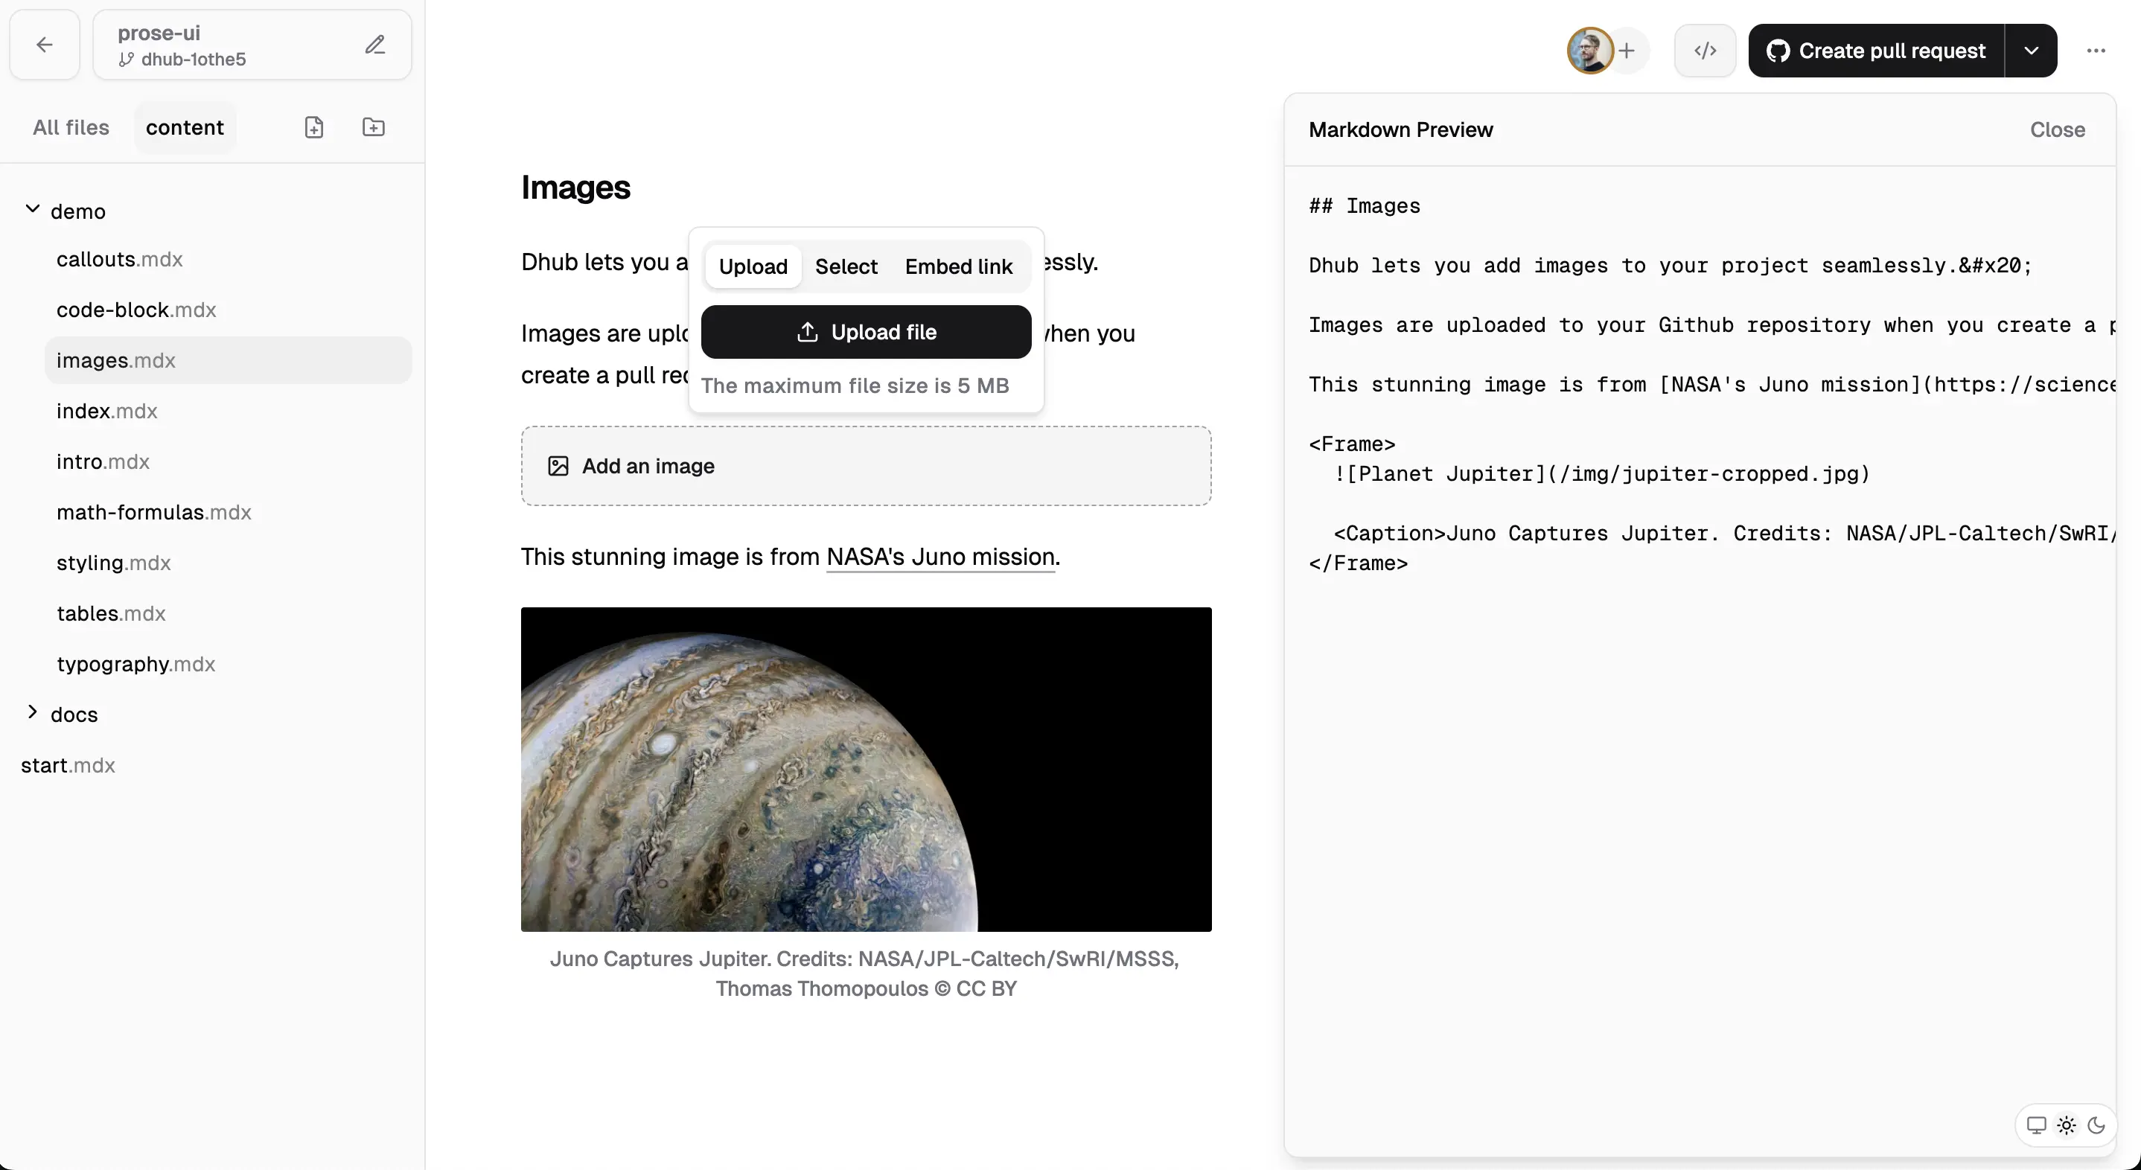Image resolution: width=2141 pixels, height=1170 pixels.
Task: Enable light mode with the sun icon
Action: pos(2067,1125)
